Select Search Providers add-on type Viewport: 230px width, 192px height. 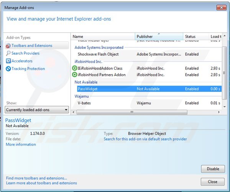[x=26, y=53]
